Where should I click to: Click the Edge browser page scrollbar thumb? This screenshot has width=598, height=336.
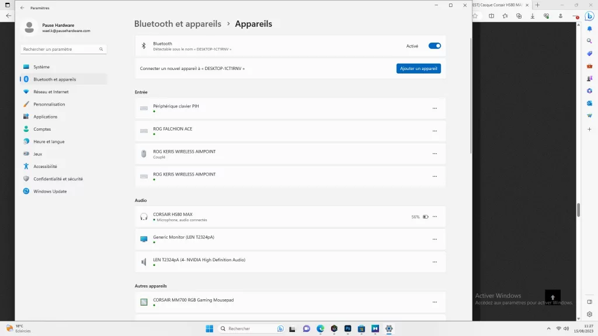click(x=578, y=210)
